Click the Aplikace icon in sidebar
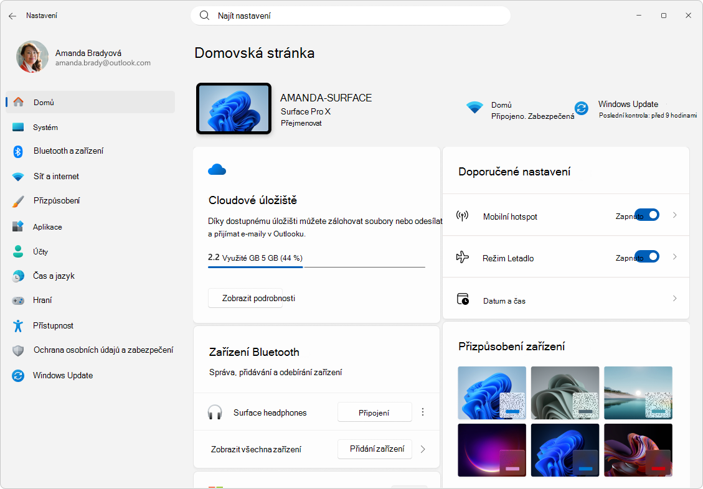703x489 pixels. point(18,226)
